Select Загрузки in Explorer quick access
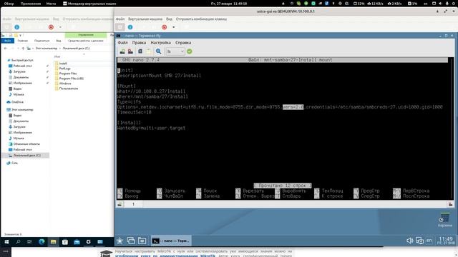458x257 pixels. tap(19, 71)
